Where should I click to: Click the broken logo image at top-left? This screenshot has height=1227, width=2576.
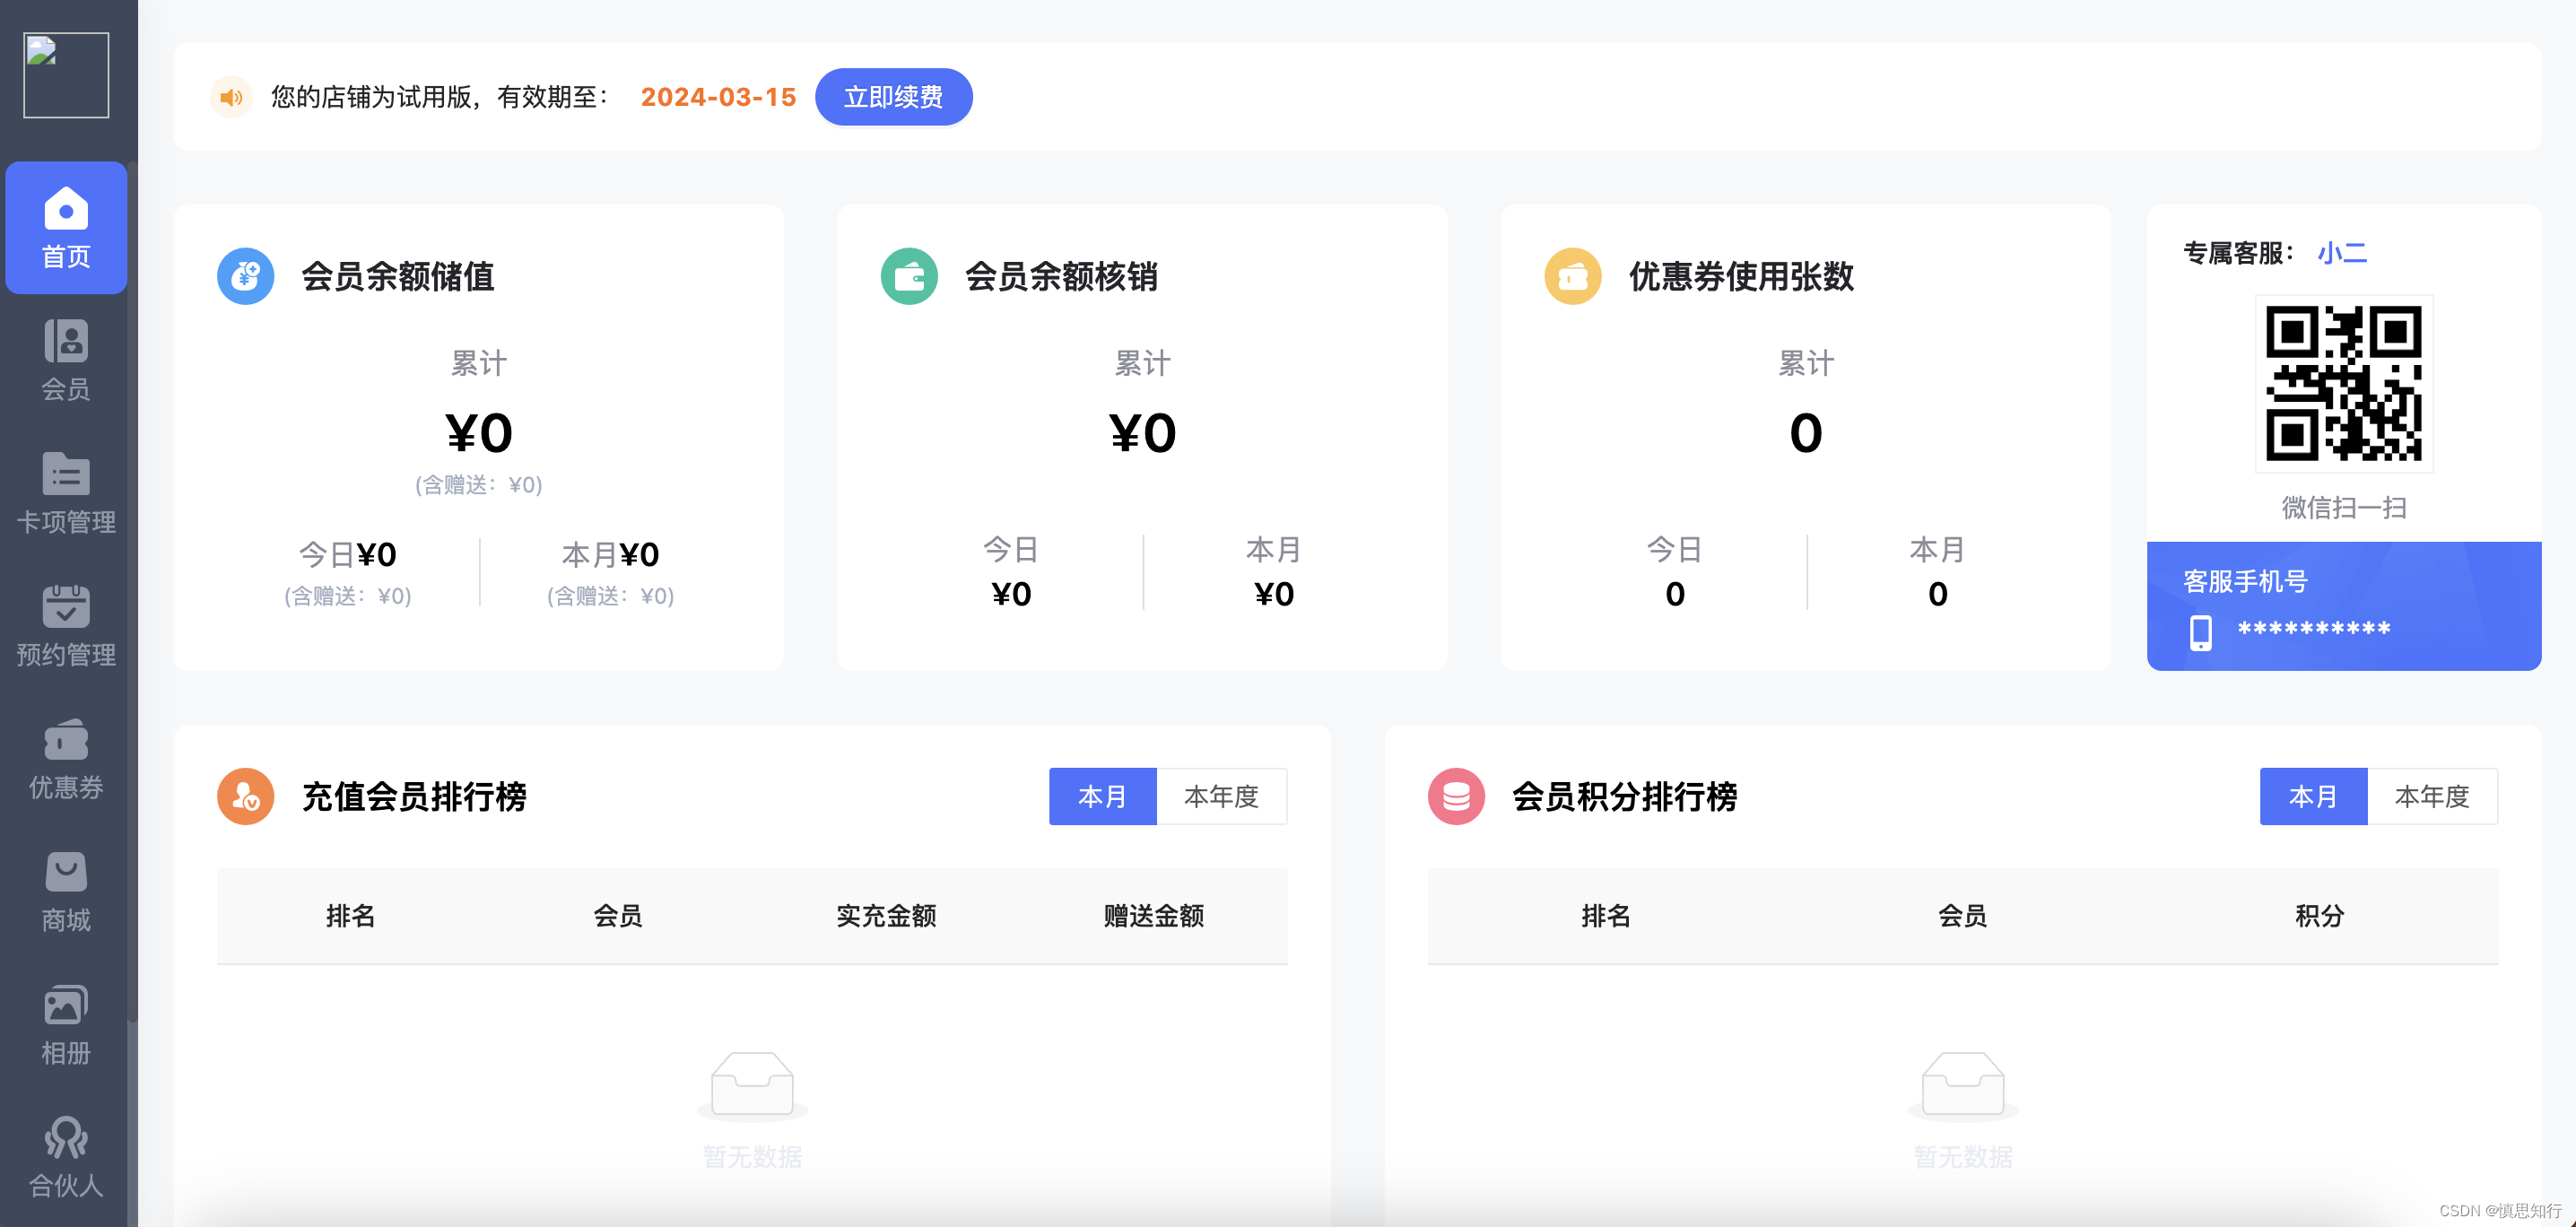click(66, 75)
